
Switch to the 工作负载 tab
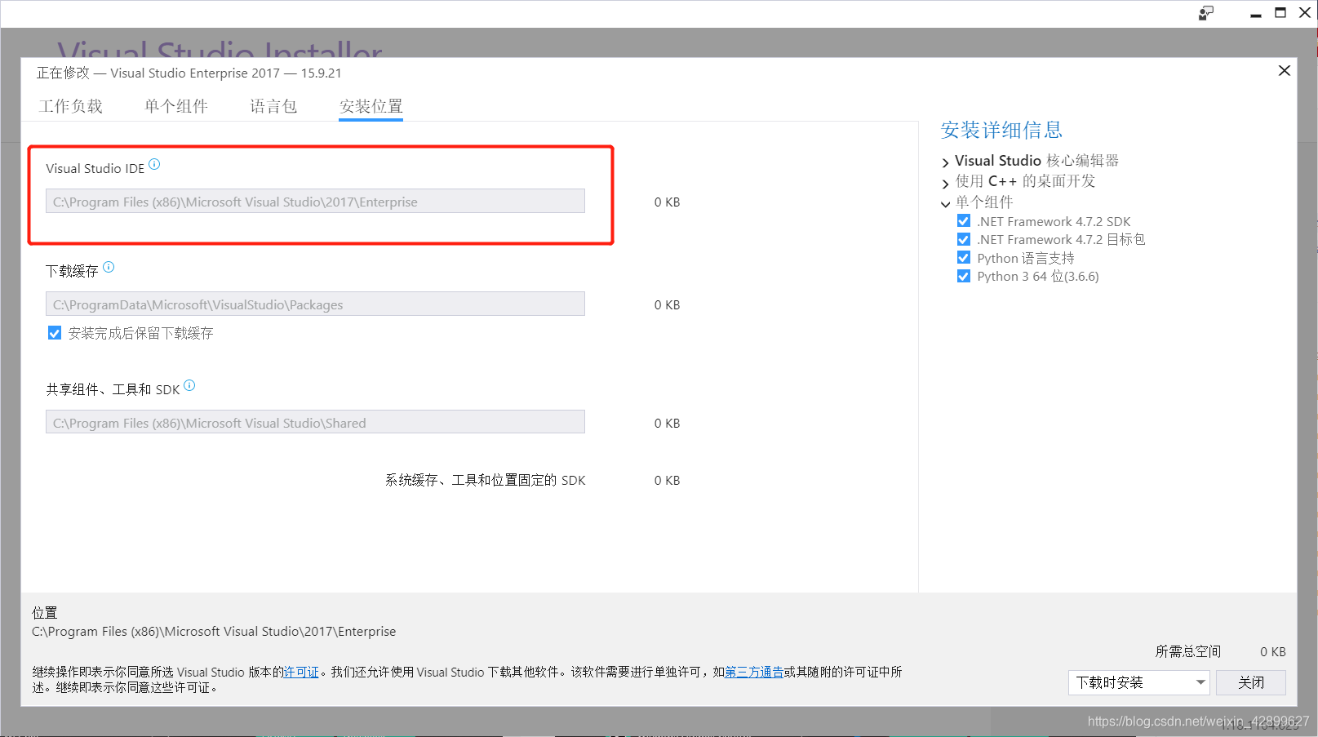71,106
